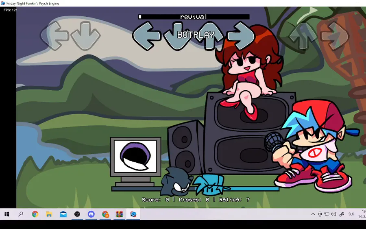Click the player's down arrow receptor
This screenshot has height=229, width=366.
177,36
